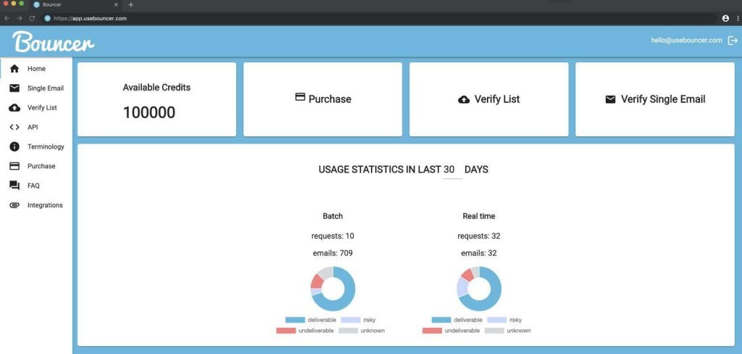
Task: Click the address bar URL app.usebouncer.com
Action: click(x=90, y=18)
